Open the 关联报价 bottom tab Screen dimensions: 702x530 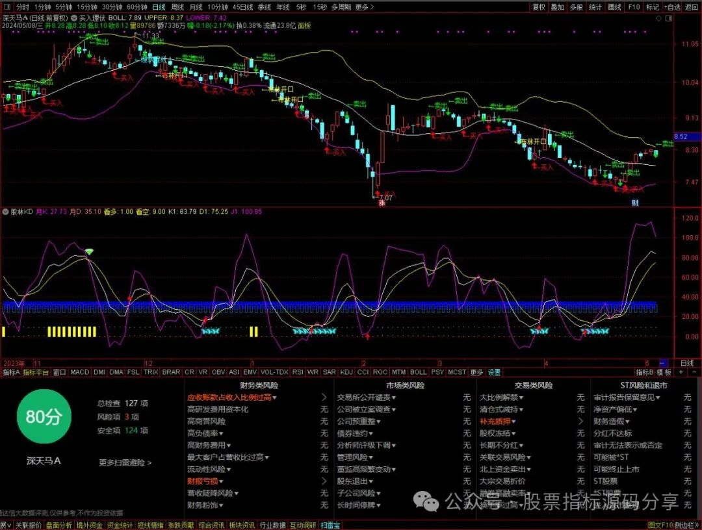pyautogui.click(x=28, y=525)
